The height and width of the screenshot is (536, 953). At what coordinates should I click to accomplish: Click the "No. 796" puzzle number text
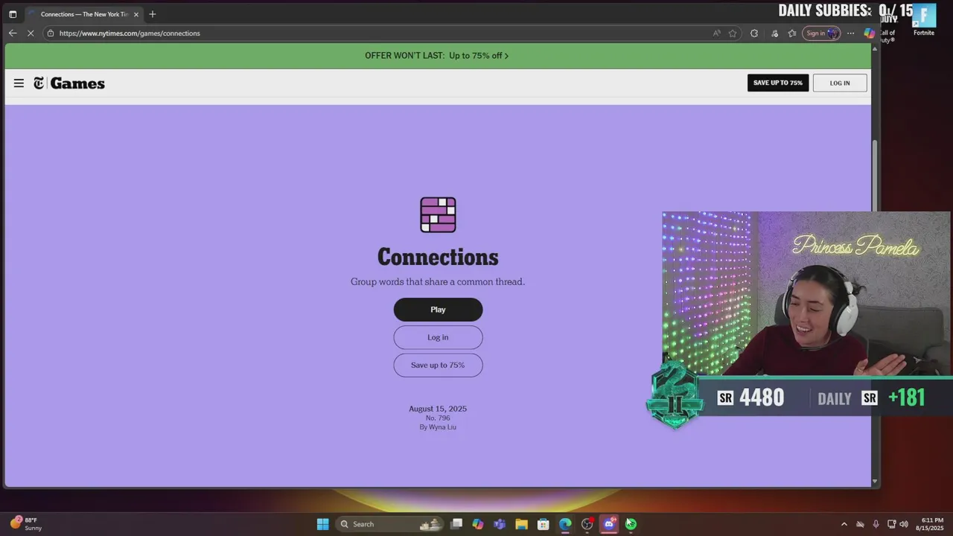click(438, 418)
